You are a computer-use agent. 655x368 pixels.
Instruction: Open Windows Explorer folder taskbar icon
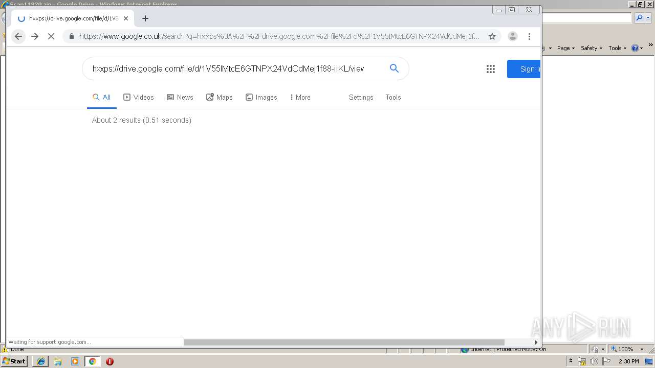58,361
